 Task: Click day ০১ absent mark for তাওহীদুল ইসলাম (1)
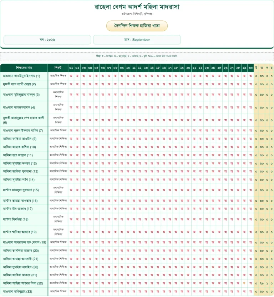[71, 76]
